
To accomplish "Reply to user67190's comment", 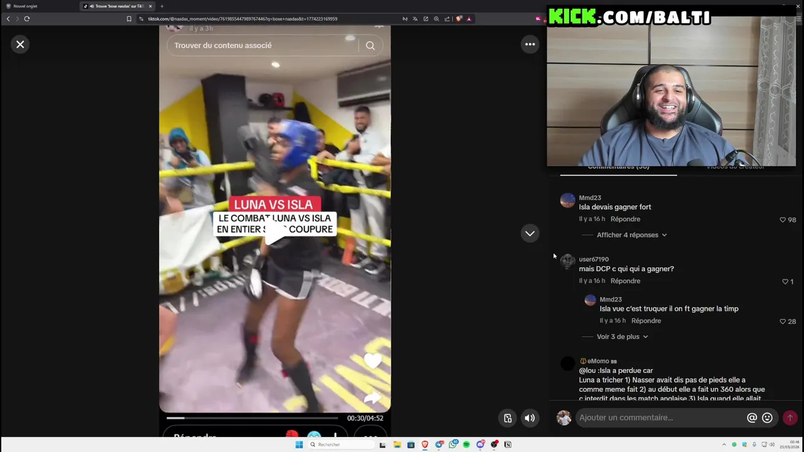I will click(625, 281).
